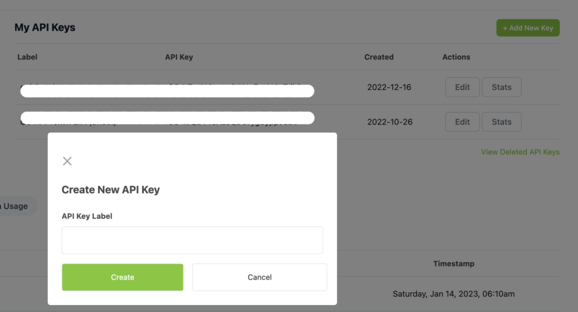Click the Add New Key button
578x312 pixels.
(x=528, y=28)
